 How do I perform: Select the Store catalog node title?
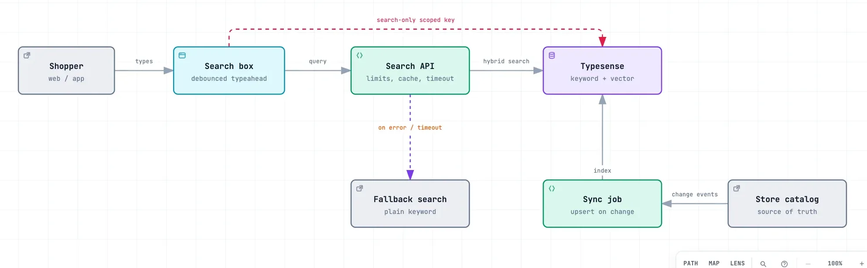pos(787,199)
